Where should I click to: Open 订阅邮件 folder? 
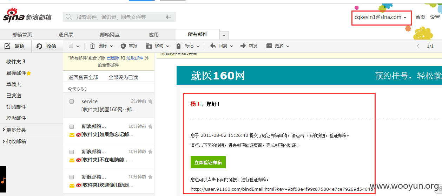point(16,107)
